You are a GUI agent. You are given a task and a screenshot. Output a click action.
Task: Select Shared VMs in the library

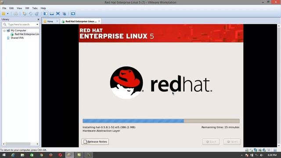point(17,38)
